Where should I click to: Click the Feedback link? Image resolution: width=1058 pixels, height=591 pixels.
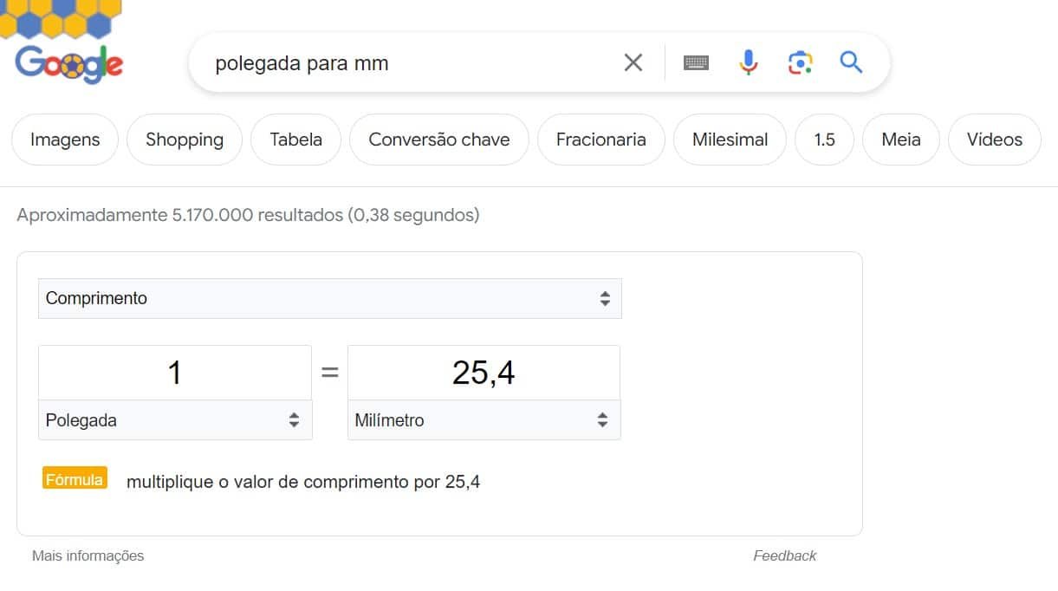pos(784,555)
